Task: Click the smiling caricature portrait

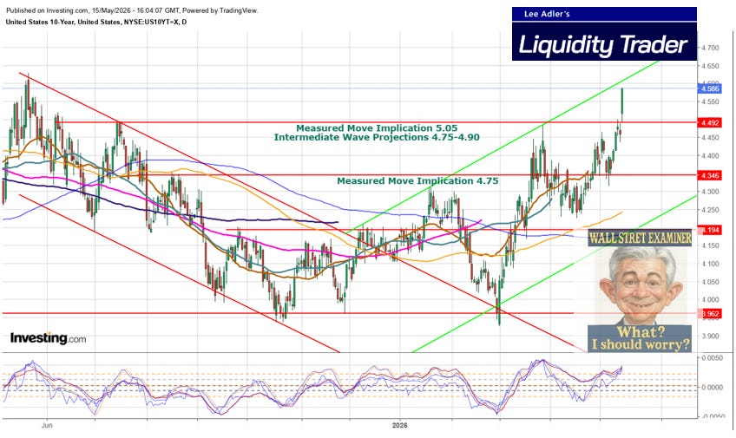Action: [641, 285]
